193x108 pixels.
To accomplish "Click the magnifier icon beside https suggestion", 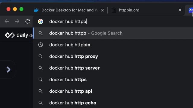I will (40, 79).
